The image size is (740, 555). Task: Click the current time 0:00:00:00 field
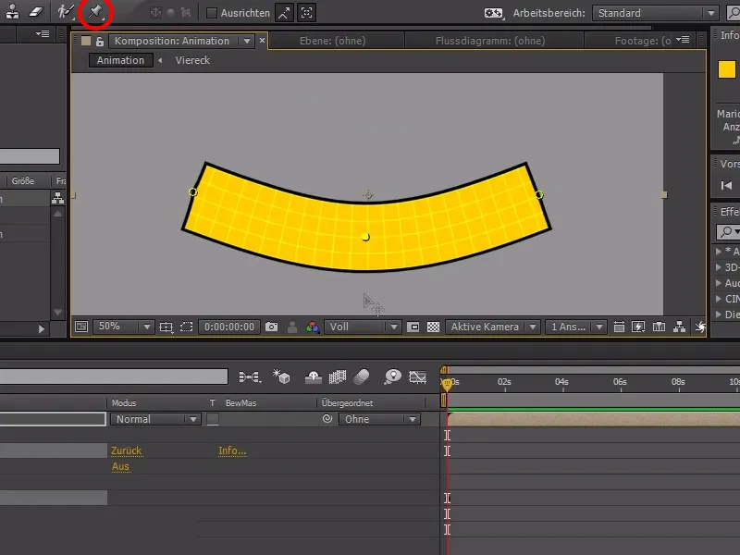pos(229,327)
